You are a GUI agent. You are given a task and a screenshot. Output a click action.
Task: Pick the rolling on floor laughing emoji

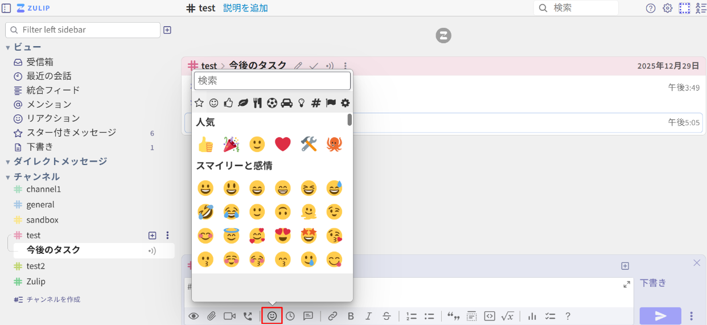(205, 212)
